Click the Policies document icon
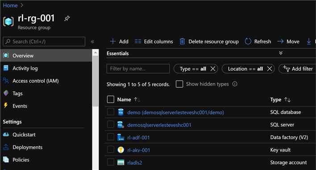316x170 pixels. (x=6, y=160)
